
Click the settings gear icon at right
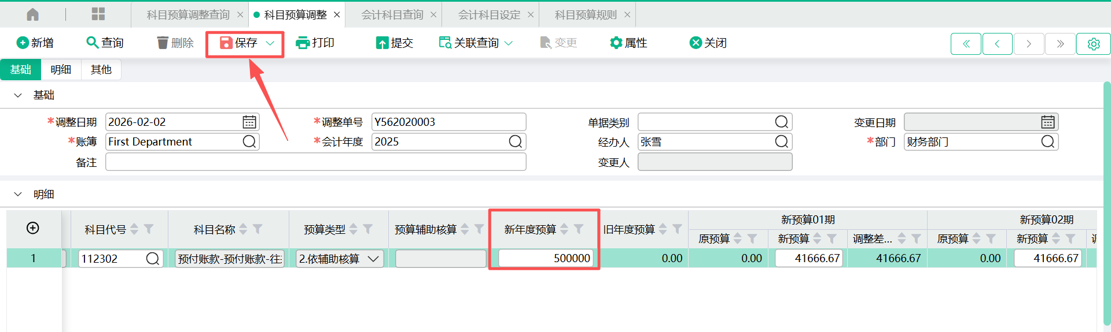click(x=1093, y=44)
